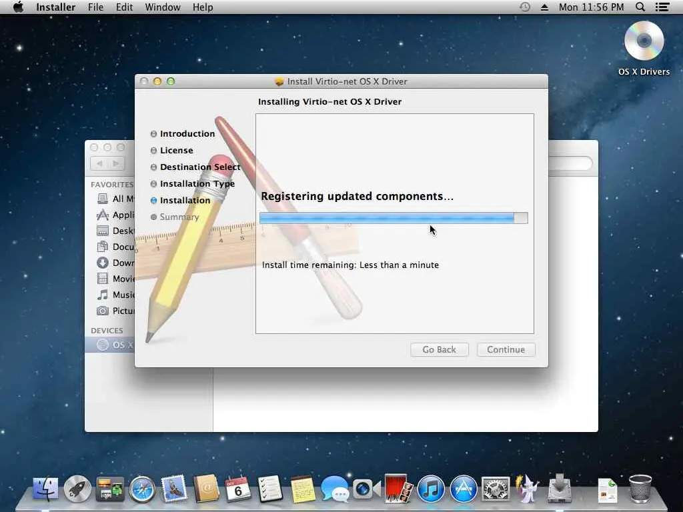The width and height of the screenshot is (683, 512).
Task: Open the documents stack in dock
Action: tap(608, 490)
